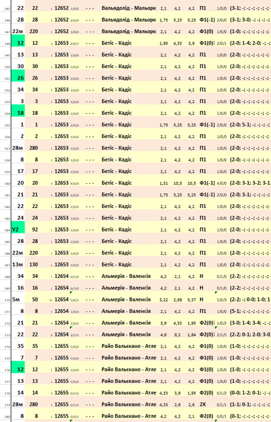Viewport: 271px width, 422px height.
Task: Click the '16' cell in first column row 169
Action: point(20,288)
